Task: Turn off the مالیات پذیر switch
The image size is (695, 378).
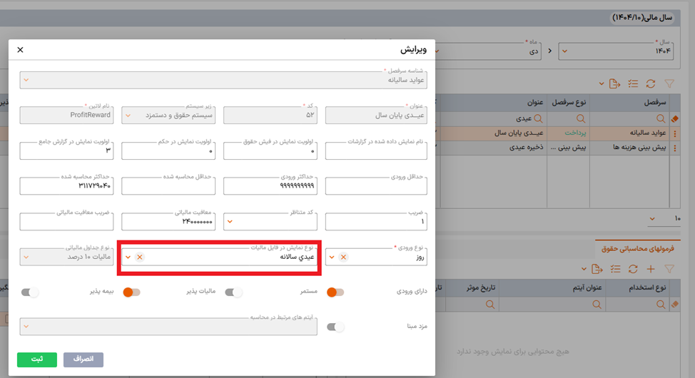Action: click(131, 292)
